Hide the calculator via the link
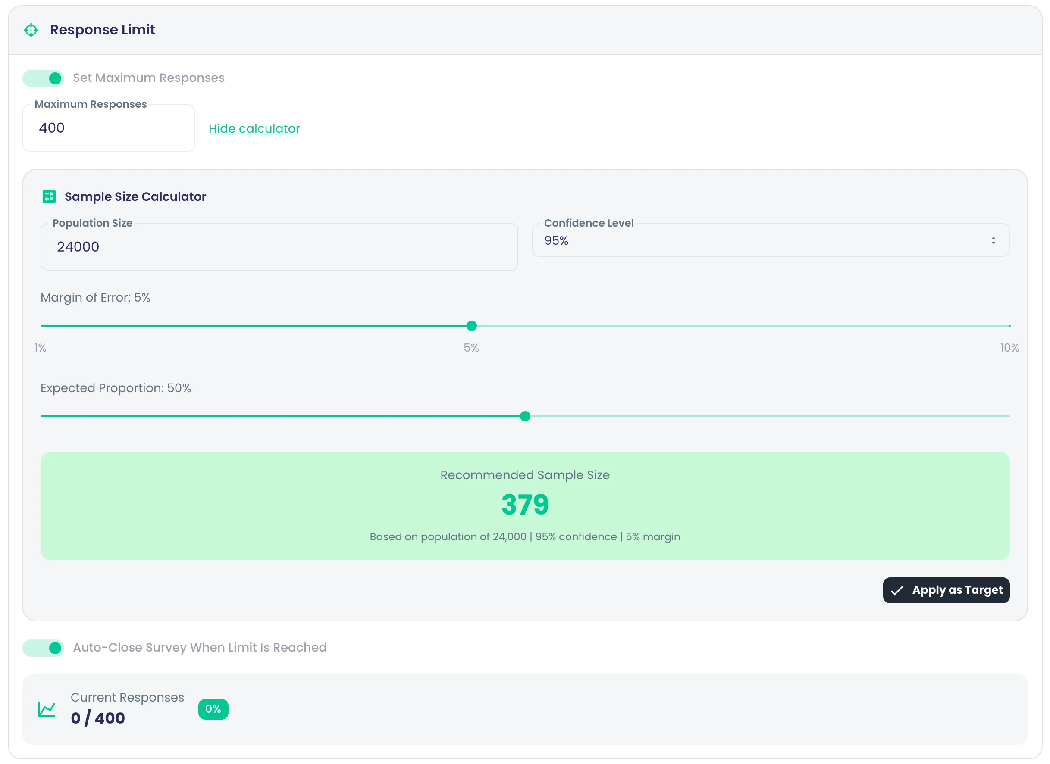 point(254,129)
